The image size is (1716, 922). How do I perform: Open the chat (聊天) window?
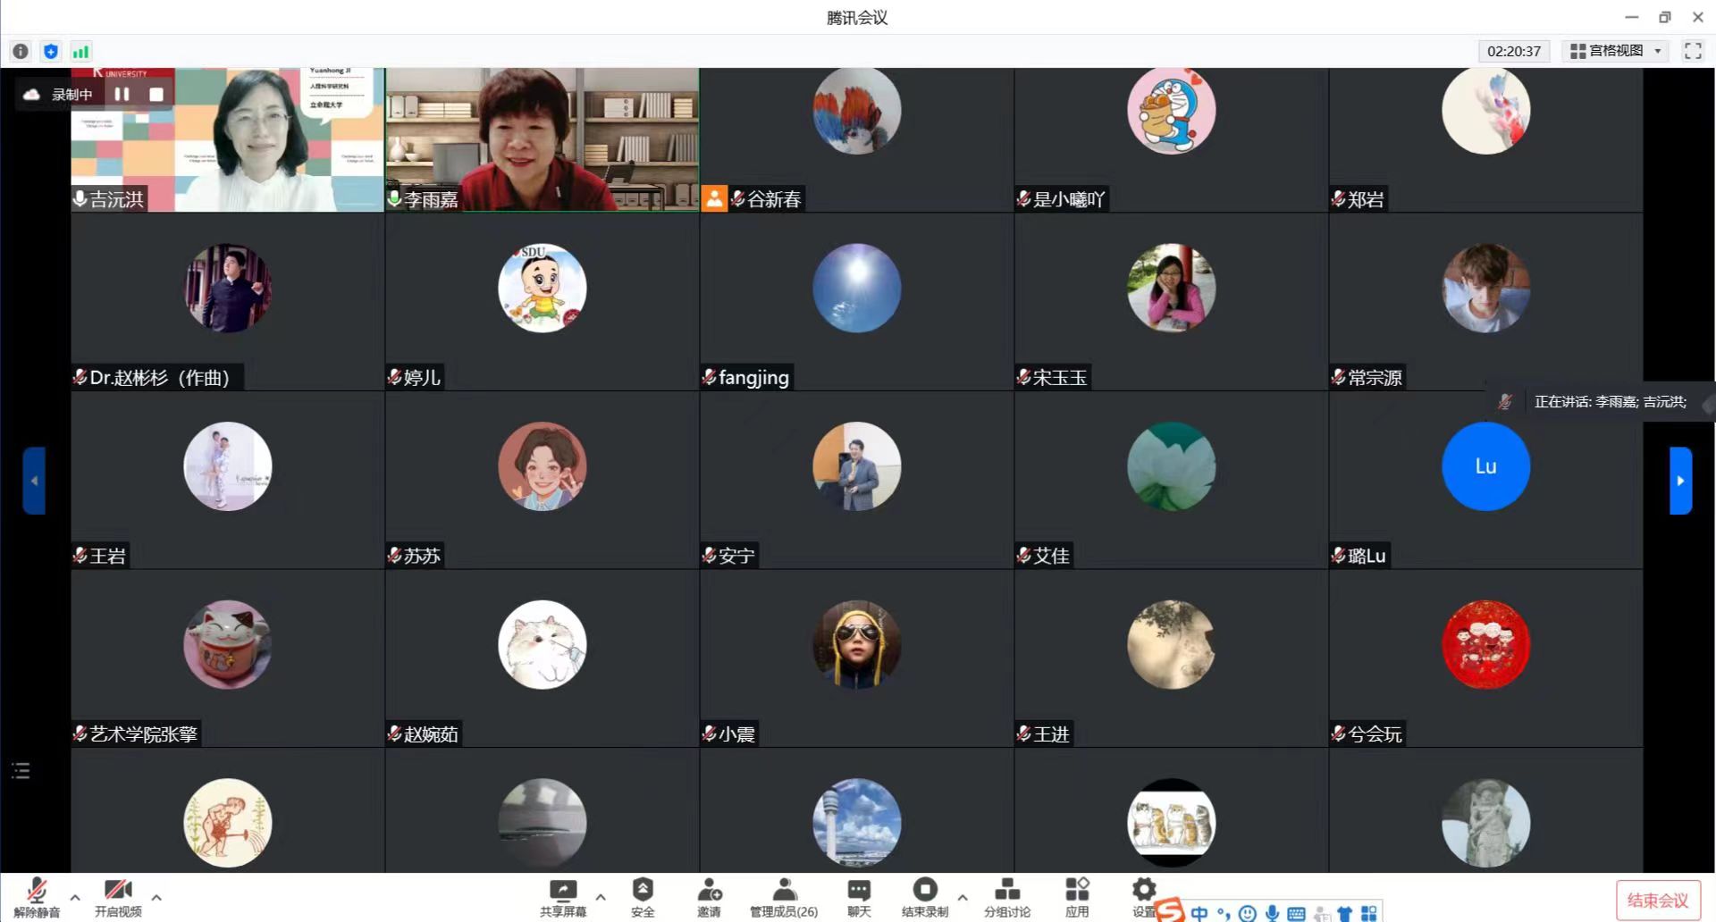tap(859, 896)
